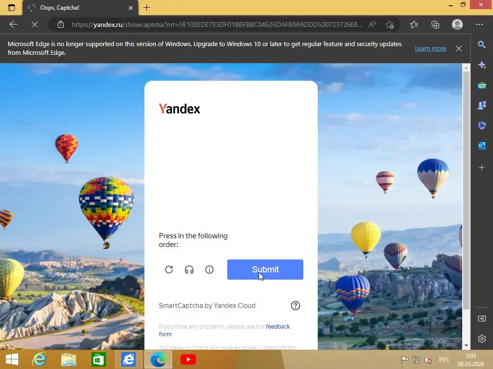Launch Internet Explorer from the taskbar
This screenshot has height=369, width=493.
coord(39,359)
